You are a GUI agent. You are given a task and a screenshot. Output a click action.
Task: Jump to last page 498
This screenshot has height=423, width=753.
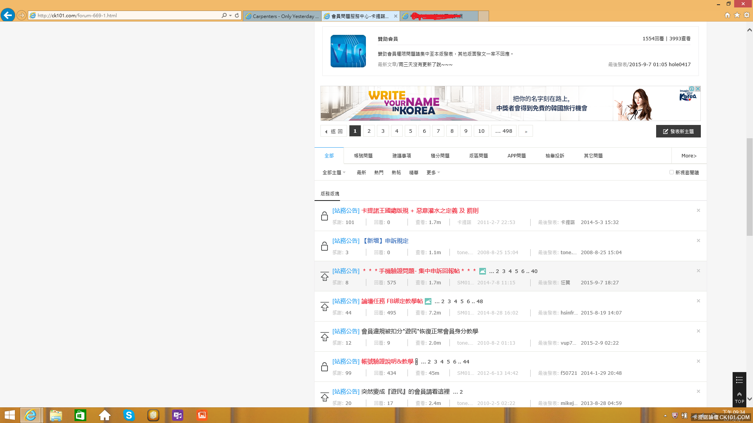pos(504,131)
